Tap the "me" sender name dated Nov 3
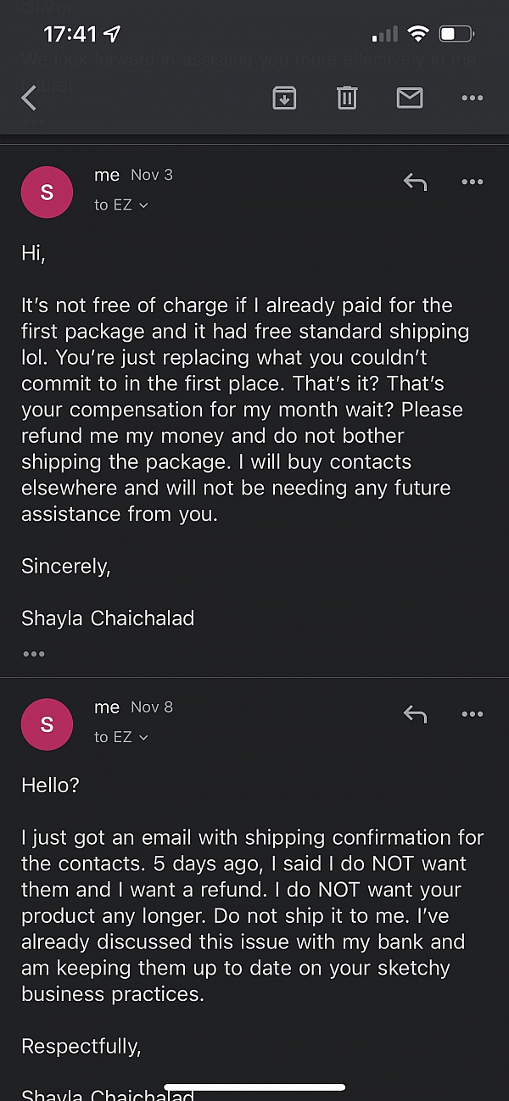 (107, 175)
